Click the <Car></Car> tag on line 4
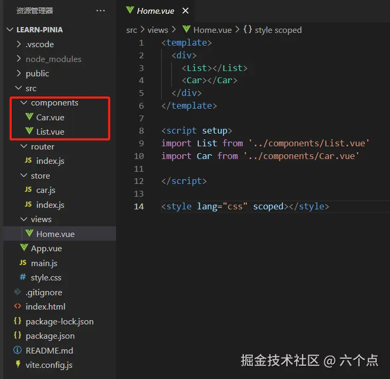The height and width of the screenshot is (379, 390). coord(209,81)
